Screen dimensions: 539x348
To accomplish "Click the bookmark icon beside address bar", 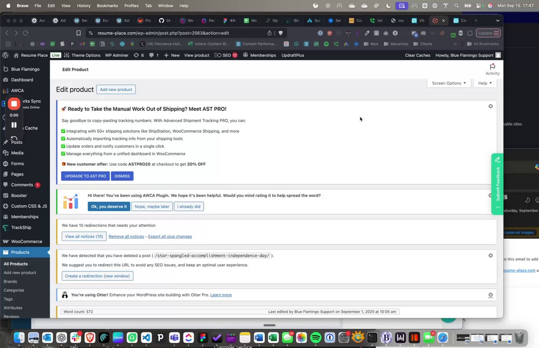I will click(78, 33).
